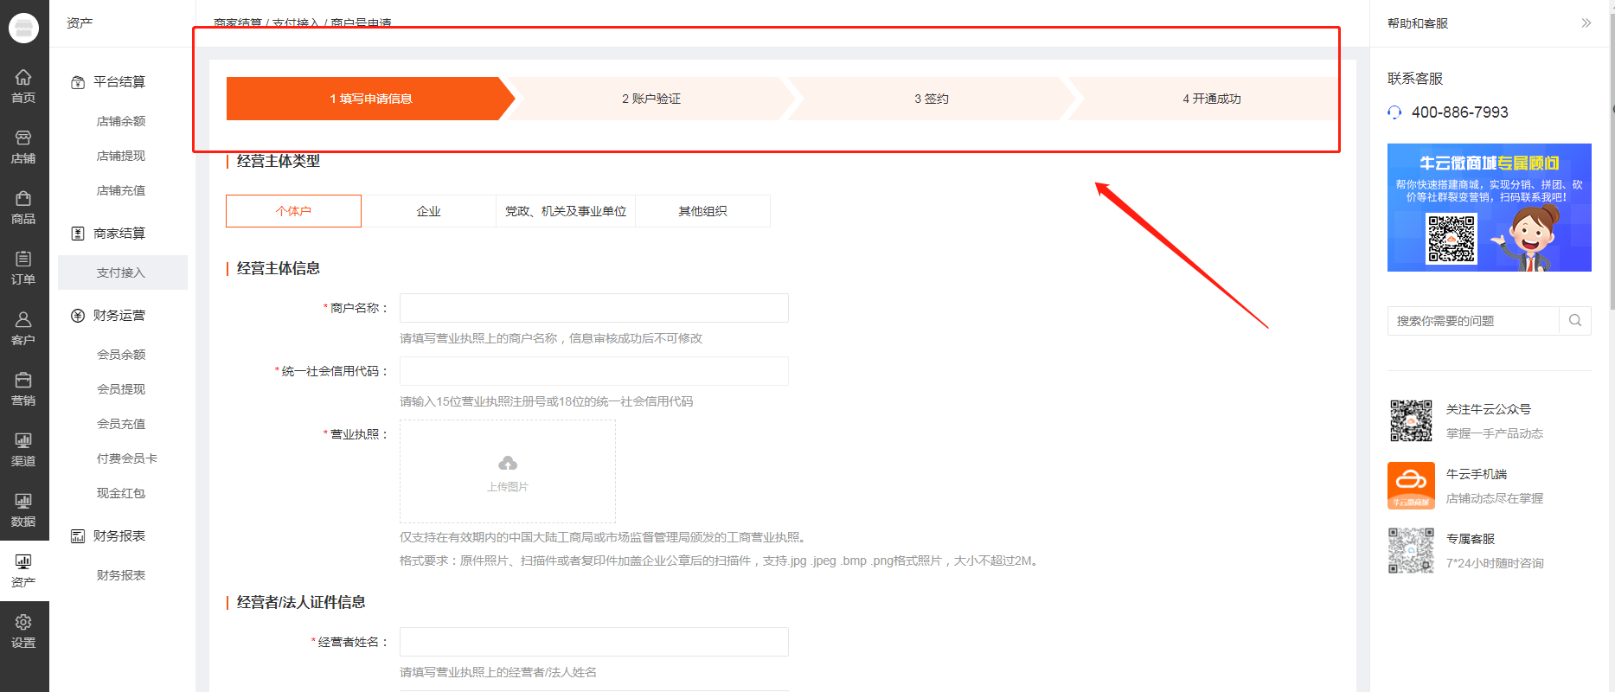The height and width of the screenshot is (692, 1615).
Task: Click the upload cloud icon for 营业执照
Action: pos(508,464)
